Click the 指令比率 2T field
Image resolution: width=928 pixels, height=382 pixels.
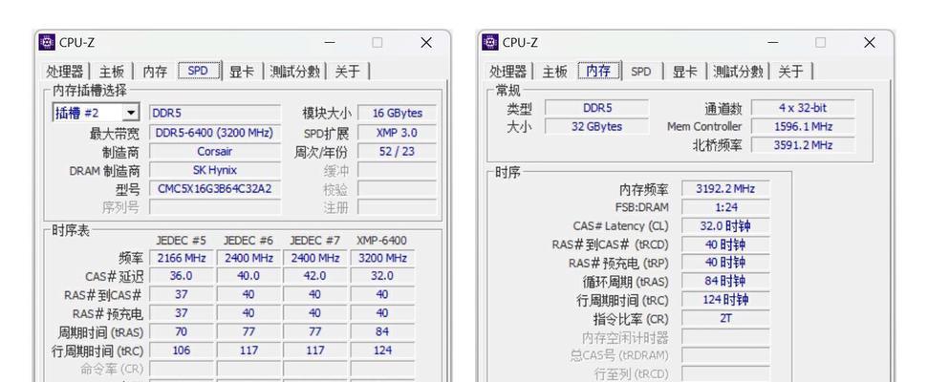(x=725, y=318)
